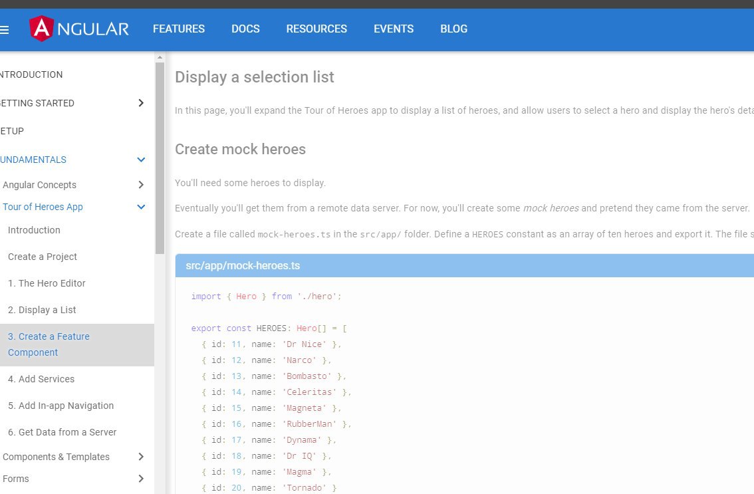754x494 pixels.
Task: Open the DOCS nav item
Action: click(246, 29)
